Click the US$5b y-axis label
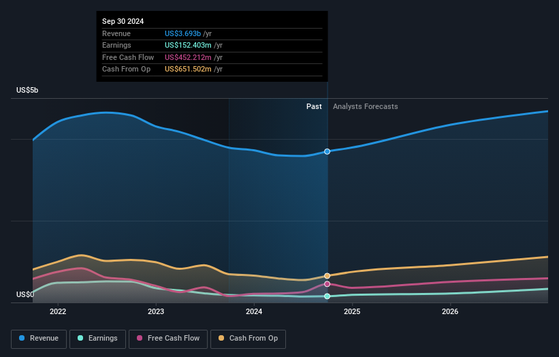The height and width of the screenshot is (357, 559). coord(27,90)
